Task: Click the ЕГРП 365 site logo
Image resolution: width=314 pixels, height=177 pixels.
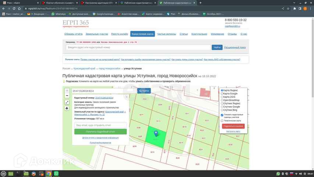Action: [76, 24]
